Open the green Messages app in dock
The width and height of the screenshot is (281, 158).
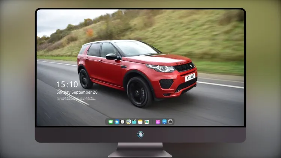(x=111, y=122)
